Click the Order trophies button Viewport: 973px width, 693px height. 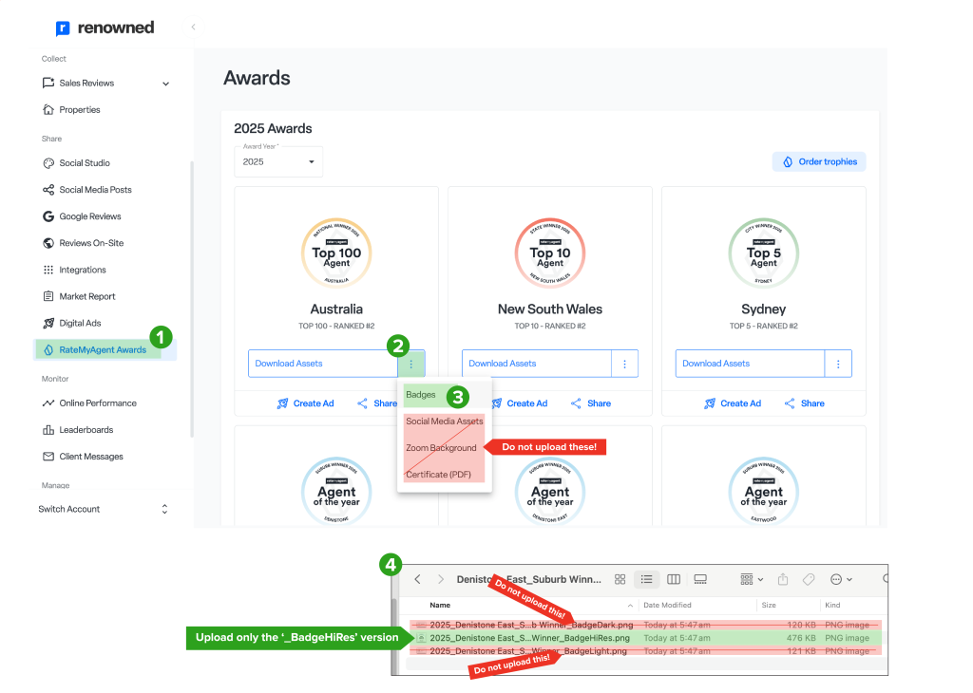(x=819, y=162)
